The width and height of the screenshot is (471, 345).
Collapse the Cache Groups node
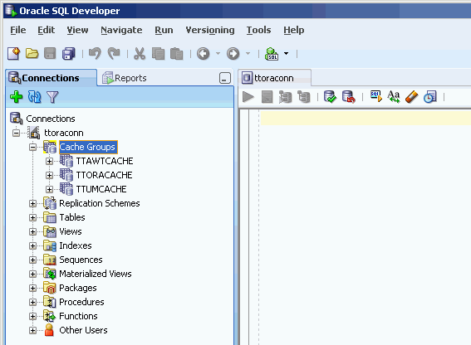coord(32,147)
